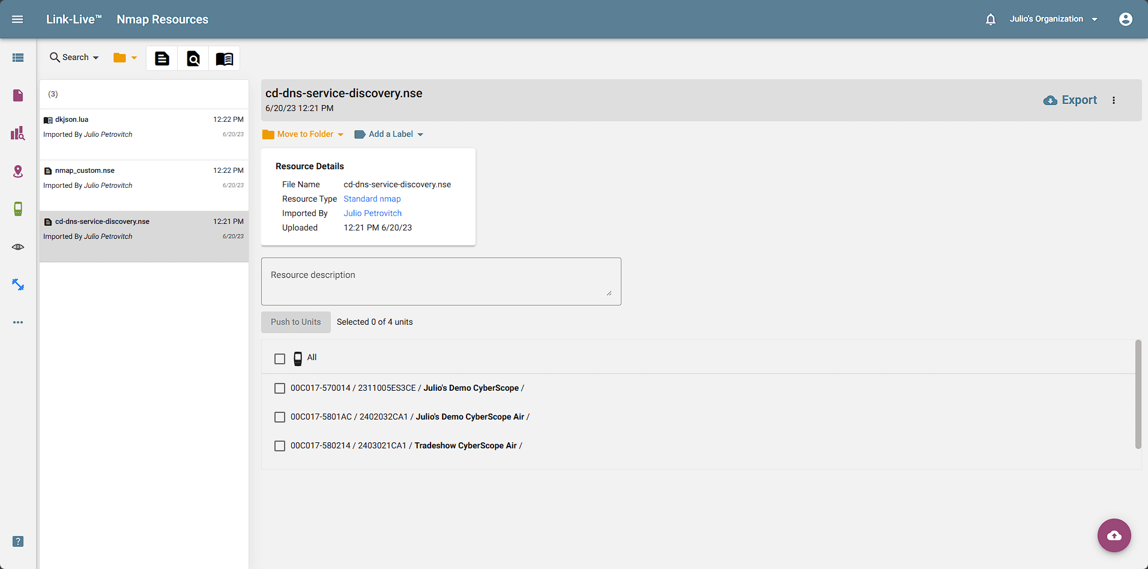
Task: Select the Units device icon in sidebar
Action: [x=17, y=209]
